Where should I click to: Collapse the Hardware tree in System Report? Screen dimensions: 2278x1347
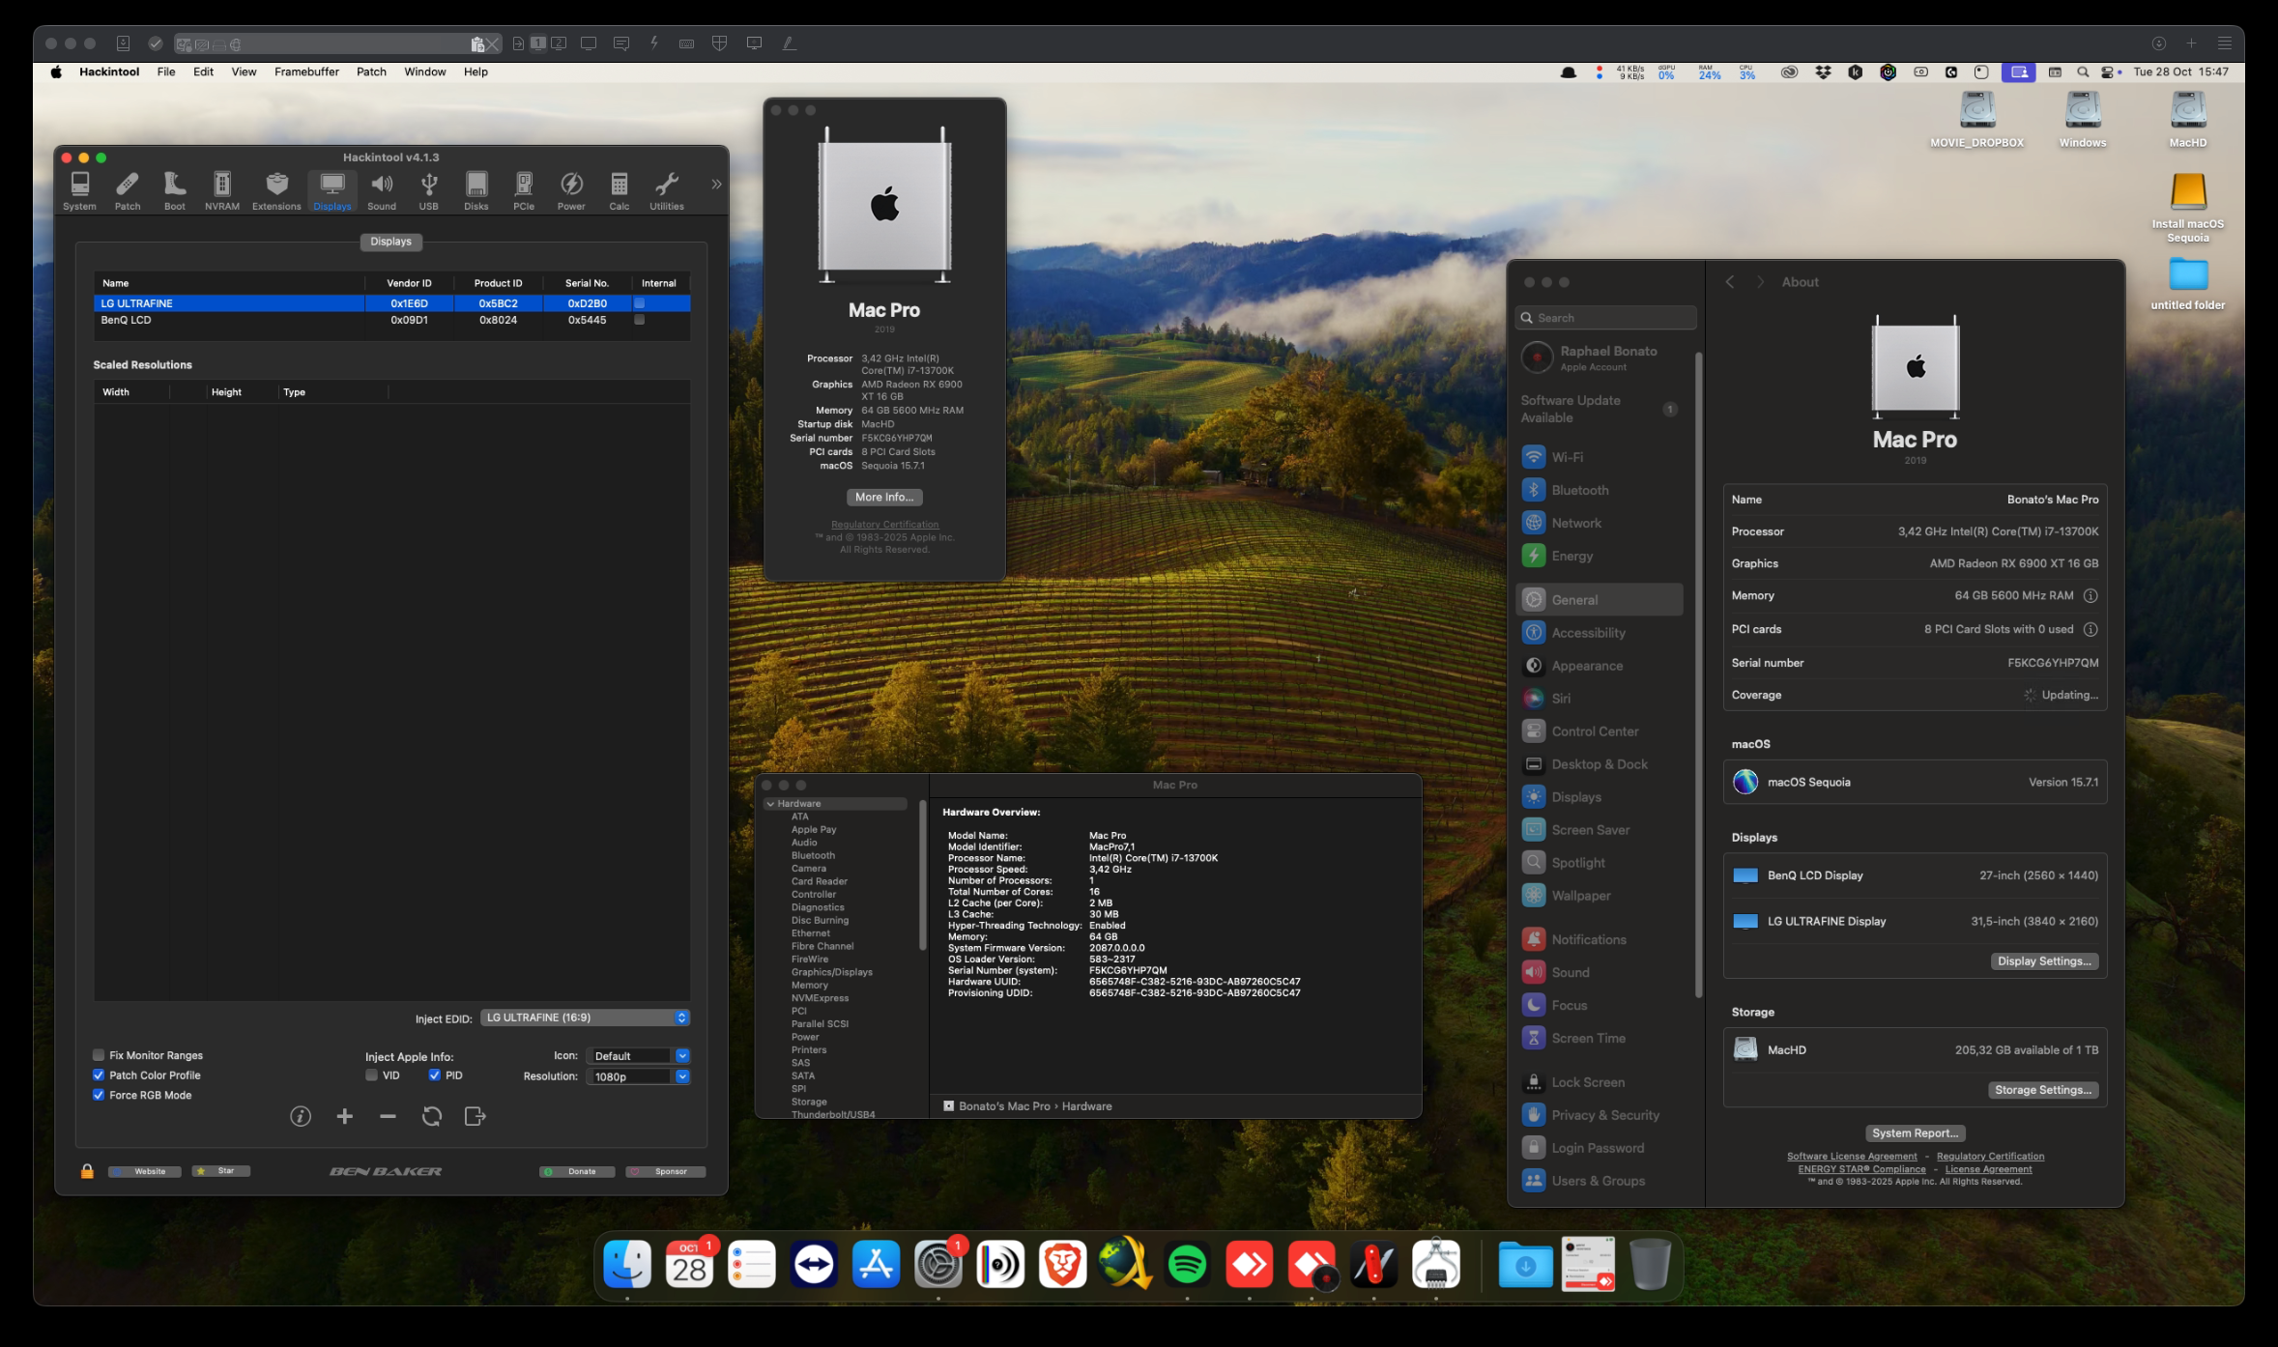(770, 804)
